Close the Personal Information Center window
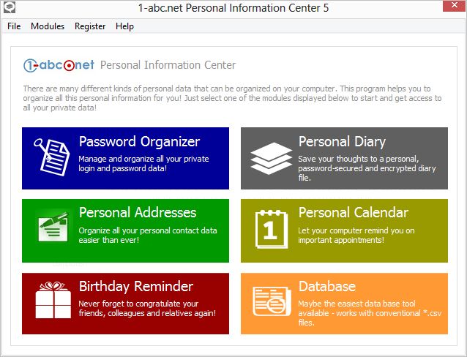The width and height of the screenshot is (467, 357). [449, 7]
